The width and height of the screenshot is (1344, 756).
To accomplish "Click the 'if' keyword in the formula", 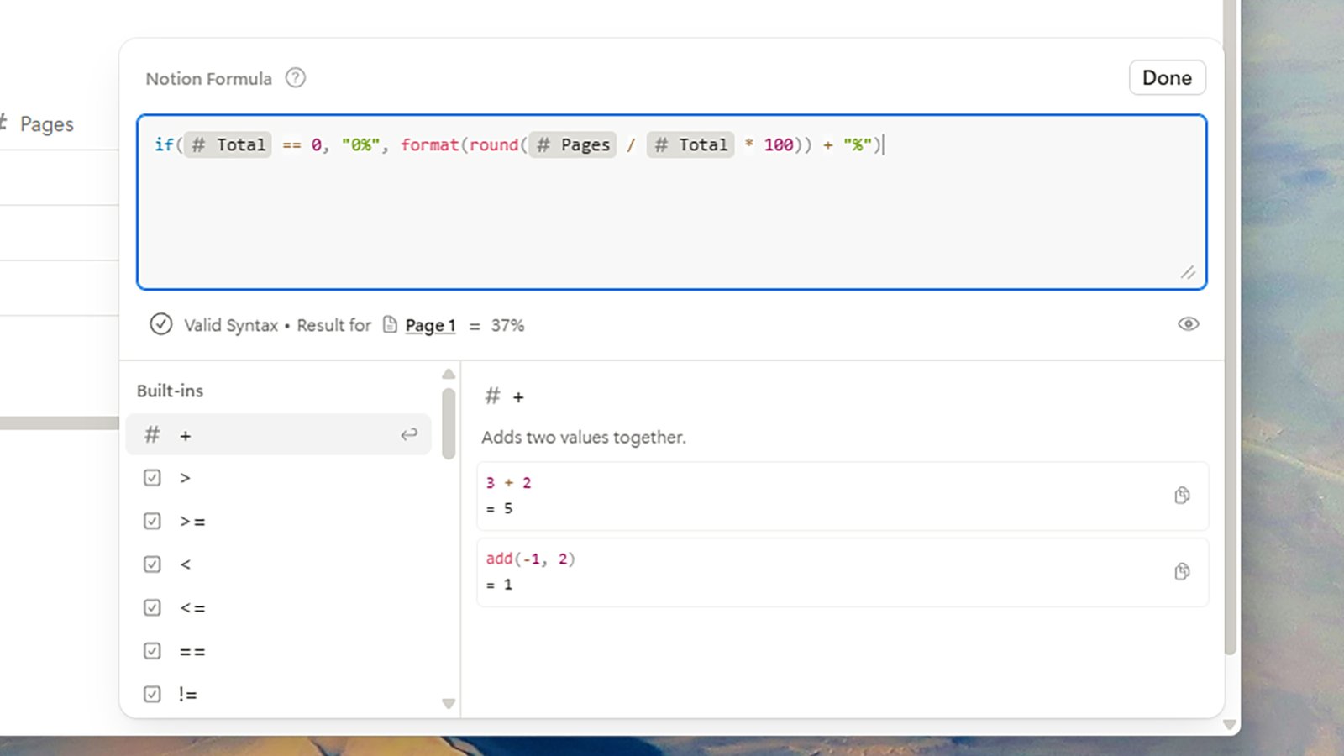I will point(163,144).
